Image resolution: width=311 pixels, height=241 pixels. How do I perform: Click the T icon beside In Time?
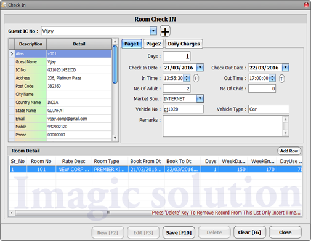coord(196,78)
